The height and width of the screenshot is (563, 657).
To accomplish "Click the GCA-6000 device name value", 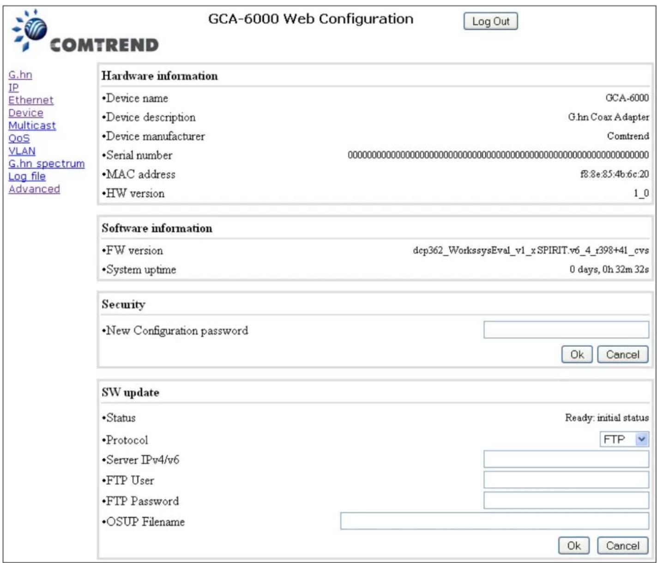I will click(x=627, y=98).
